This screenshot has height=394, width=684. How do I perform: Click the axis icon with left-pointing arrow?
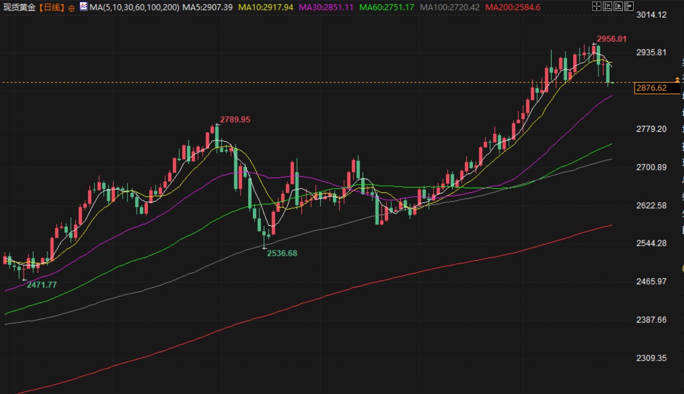click(x=607, y=6)
